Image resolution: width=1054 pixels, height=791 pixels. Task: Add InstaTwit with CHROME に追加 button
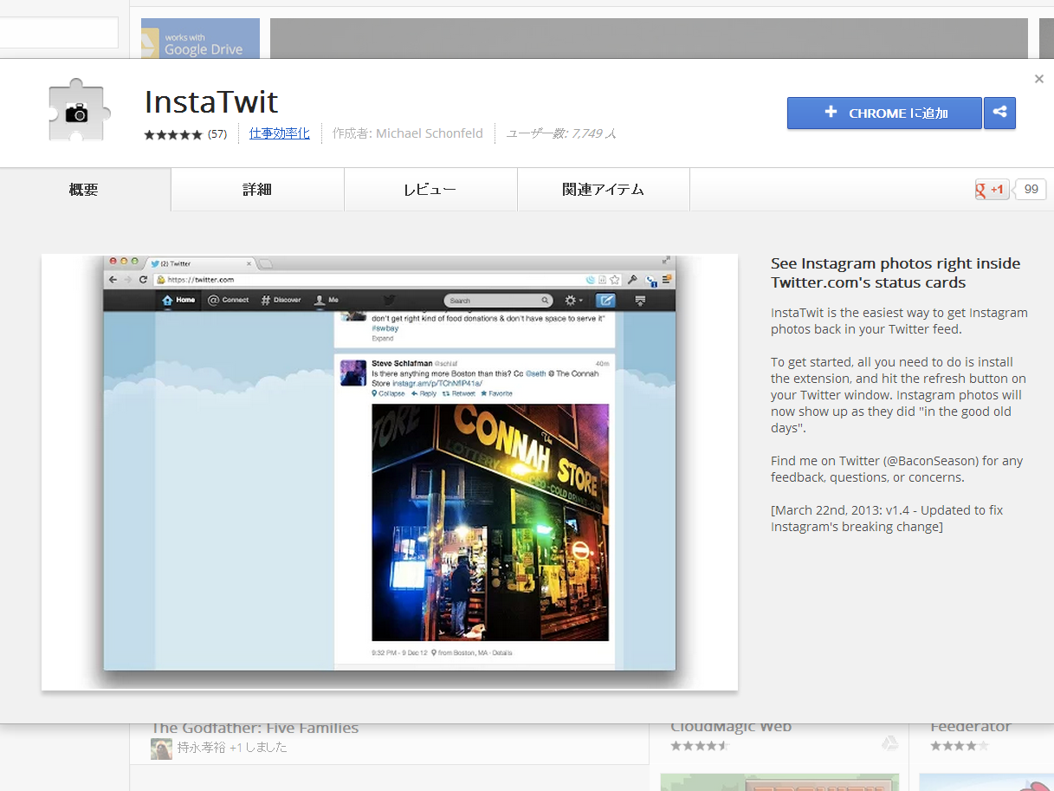point(883,113)
